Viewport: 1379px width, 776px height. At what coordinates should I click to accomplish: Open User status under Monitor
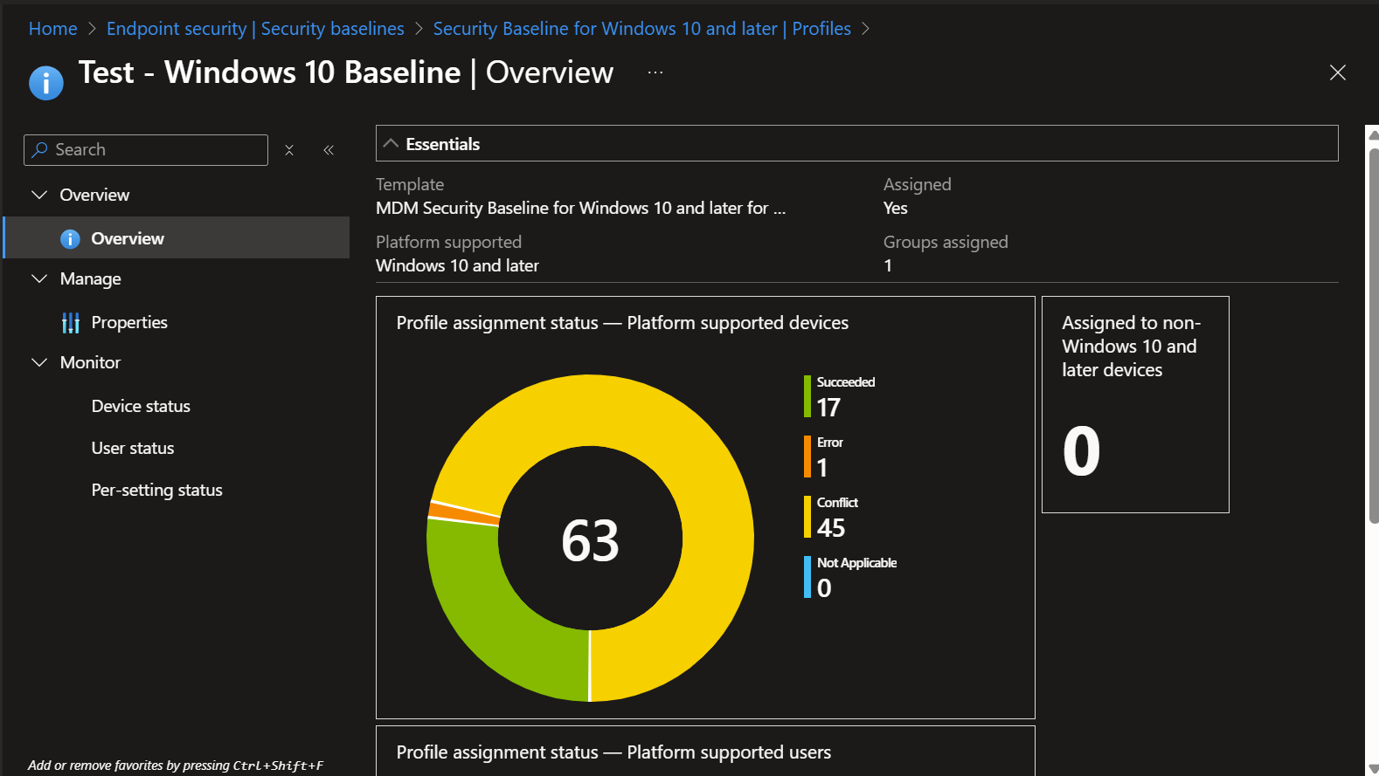point(133,448)
